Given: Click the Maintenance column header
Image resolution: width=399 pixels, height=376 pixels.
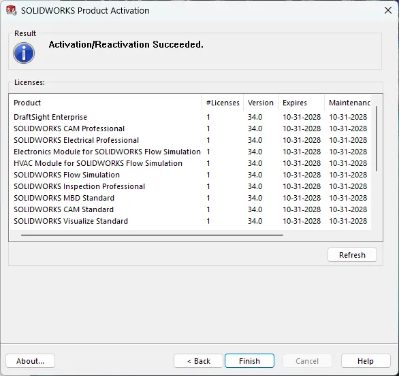Looking at the screenshot, I should (x=348, y=103).
